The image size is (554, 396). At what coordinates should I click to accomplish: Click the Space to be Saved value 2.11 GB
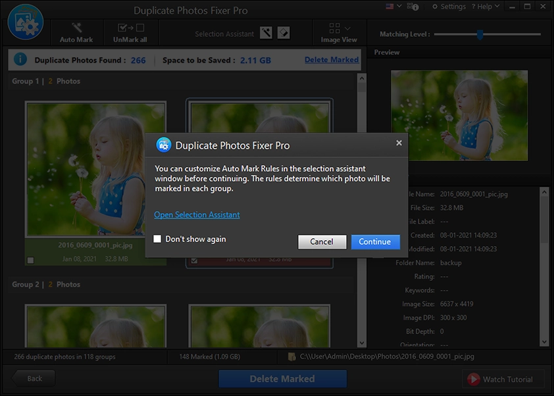(x=255, y=61)
